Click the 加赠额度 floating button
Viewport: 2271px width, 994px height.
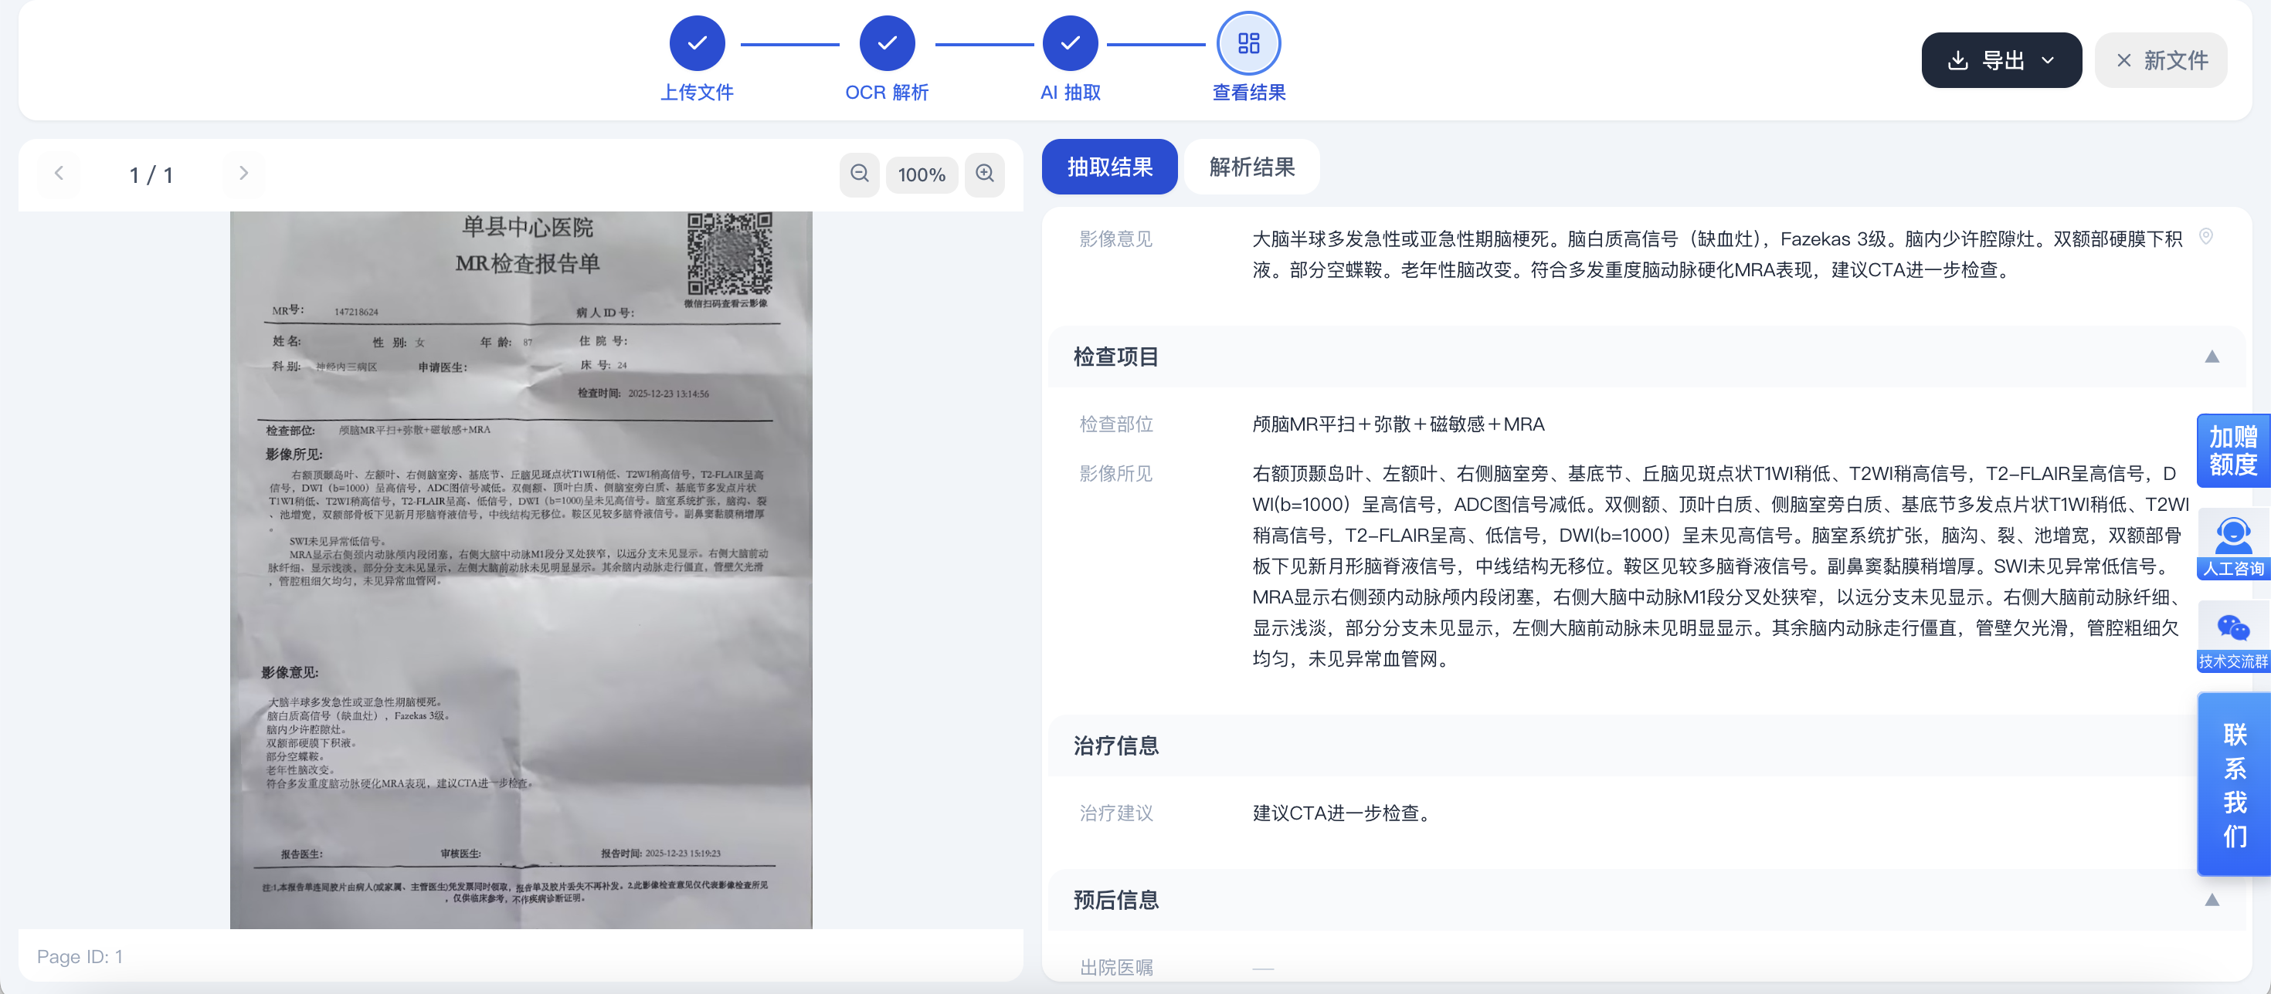(2233, 451)
